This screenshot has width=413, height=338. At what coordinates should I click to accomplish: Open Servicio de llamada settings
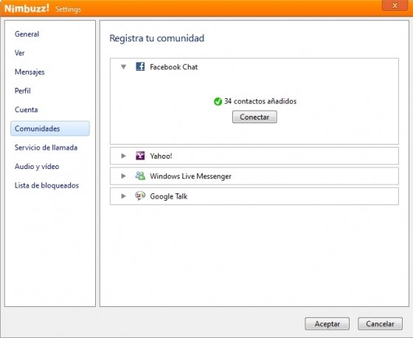(46, 148)
